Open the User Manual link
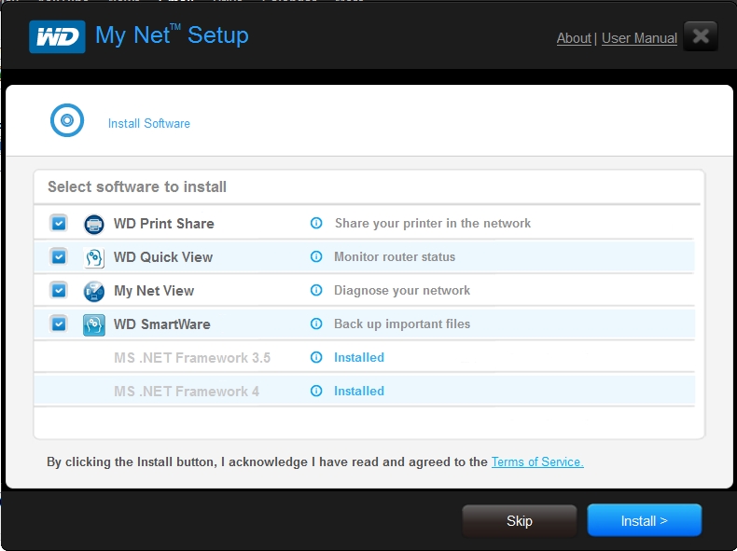Image resolution: width=737 pixels, height=551 pixels. point(639,38)
